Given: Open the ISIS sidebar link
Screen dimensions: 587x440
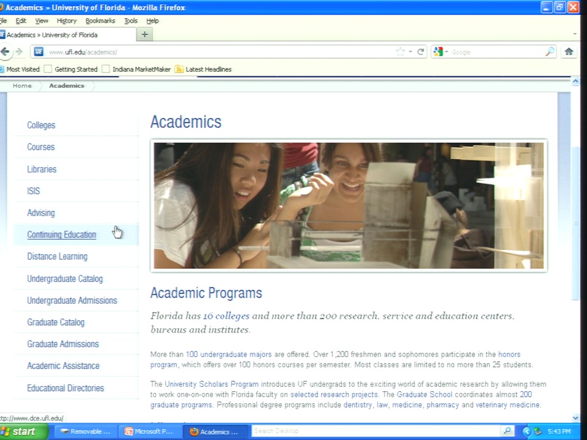Looking at the screenshot, I should point(33,191).
